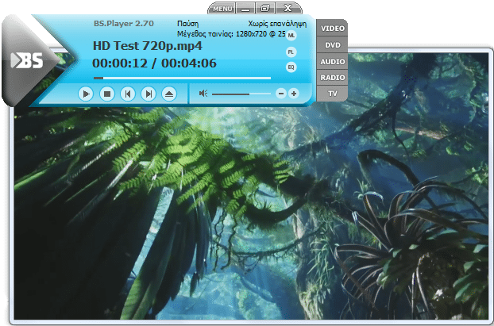
Task: Click the movie size info 1280x720 text
Action: pos(231,33)
